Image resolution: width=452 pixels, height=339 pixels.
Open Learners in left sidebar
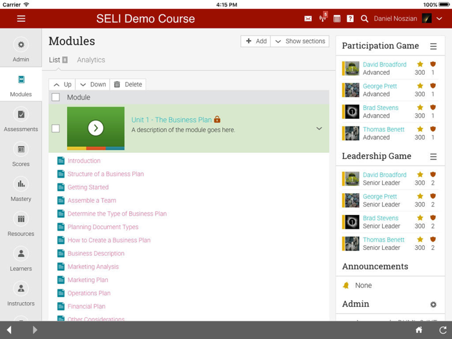(21, 259)
